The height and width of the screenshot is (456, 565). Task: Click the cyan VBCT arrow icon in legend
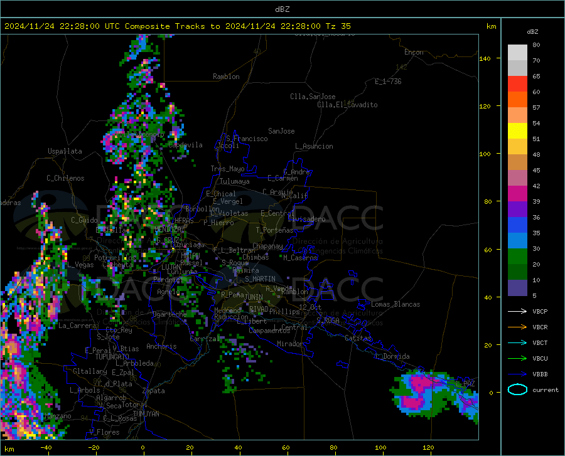click(x=517, y=342)
